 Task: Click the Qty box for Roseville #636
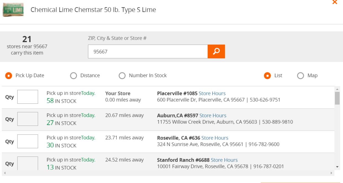click(28, 141)
